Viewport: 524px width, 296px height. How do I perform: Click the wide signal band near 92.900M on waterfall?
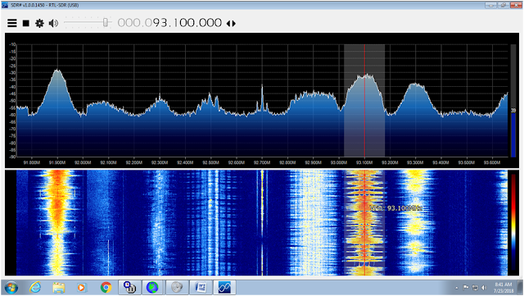pos(314,223)
